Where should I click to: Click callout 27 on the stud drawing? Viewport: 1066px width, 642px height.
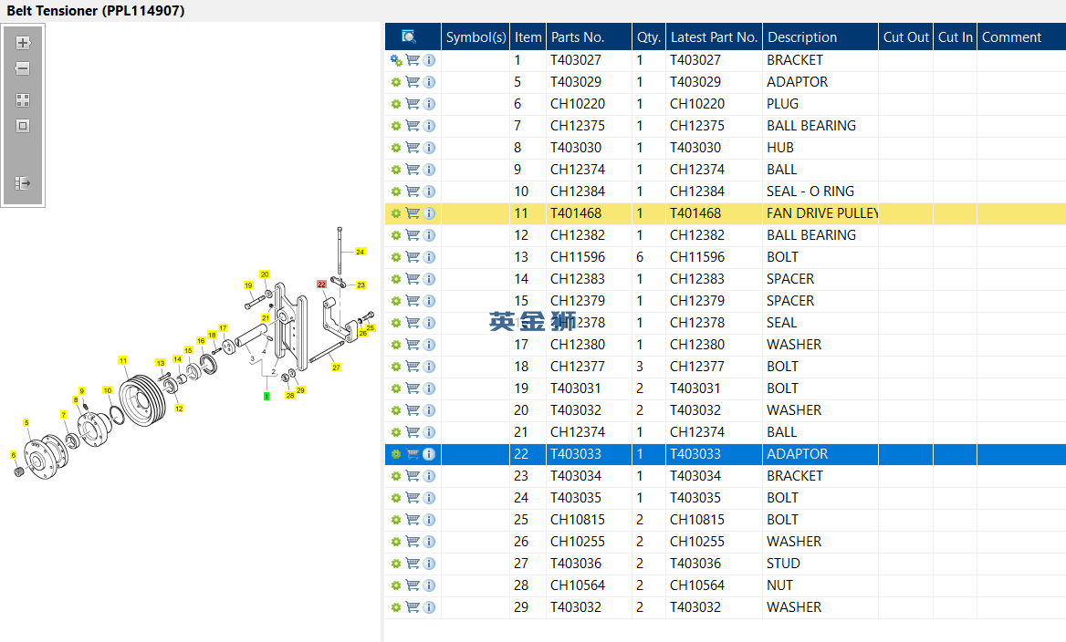(x=336, y=368)
